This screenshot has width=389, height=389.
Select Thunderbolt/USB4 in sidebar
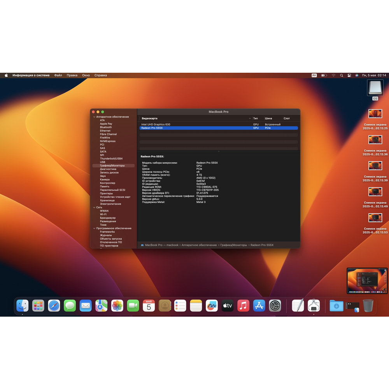click(111, 159)
